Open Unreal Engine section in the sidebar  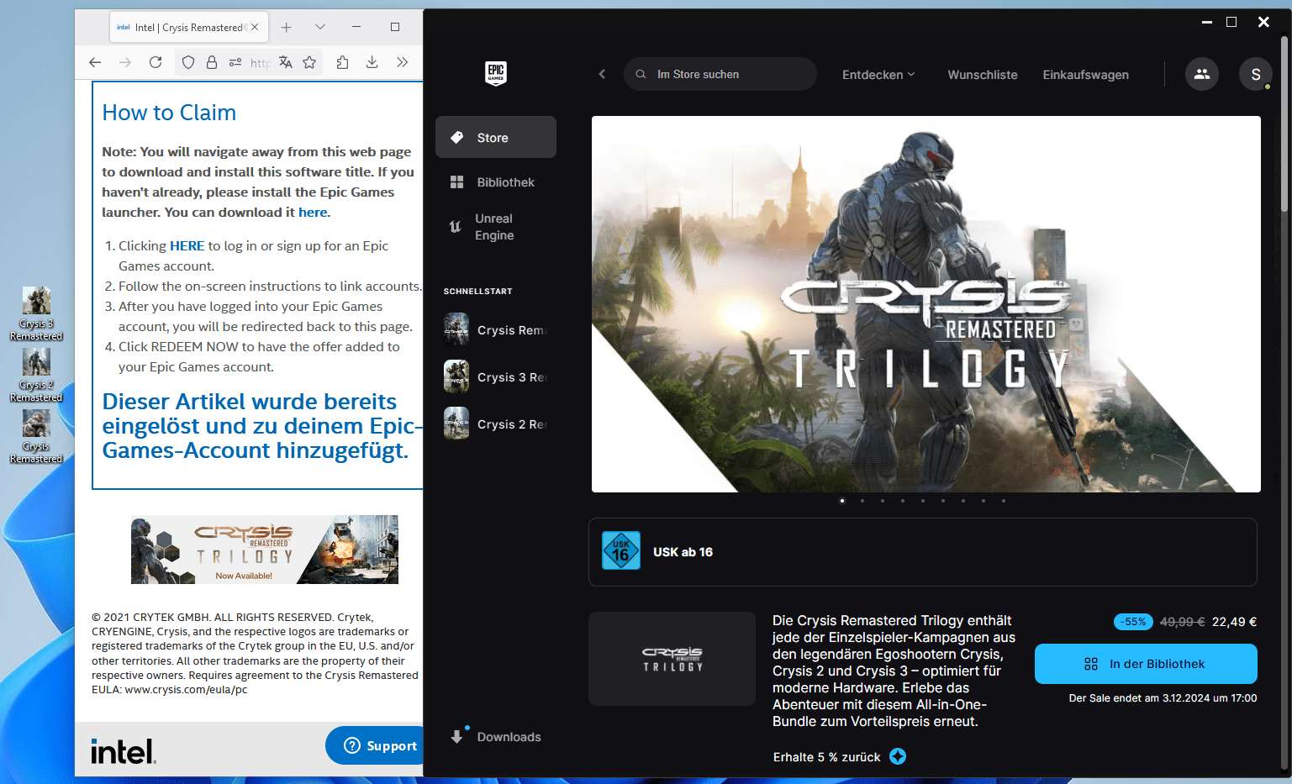tap(496, 227)
